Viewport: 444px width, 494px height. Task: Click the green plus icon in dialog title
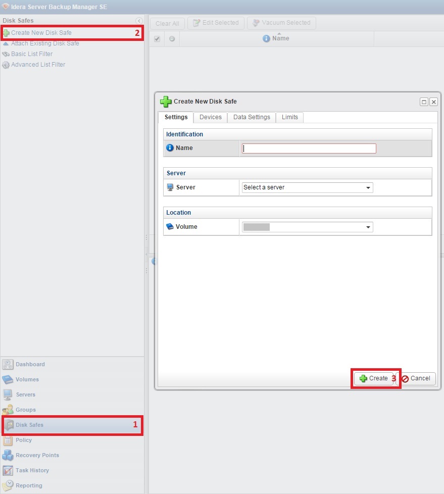166,102
